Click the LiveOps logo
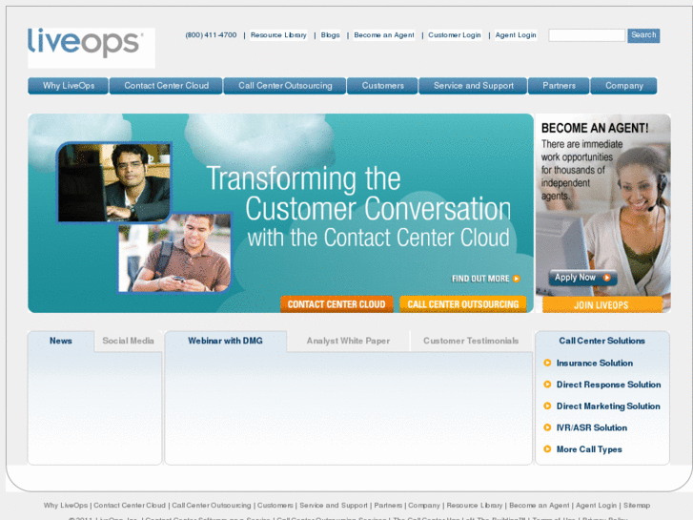The height and width of the screenshot is (520, 693). coord(85,43)
